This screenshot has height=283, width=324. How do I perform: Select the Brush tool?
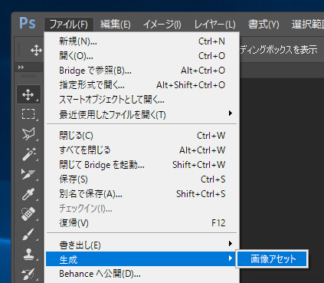[x=28, y=234]
